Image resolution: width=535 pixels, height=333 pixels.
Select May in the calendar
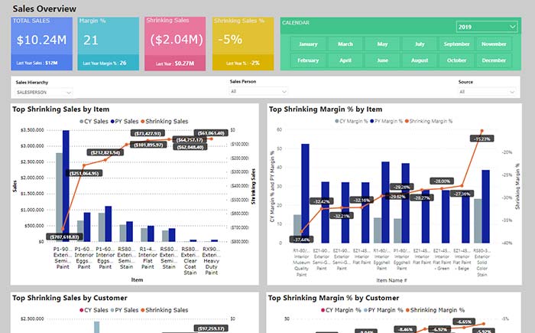tap(382, 44)
